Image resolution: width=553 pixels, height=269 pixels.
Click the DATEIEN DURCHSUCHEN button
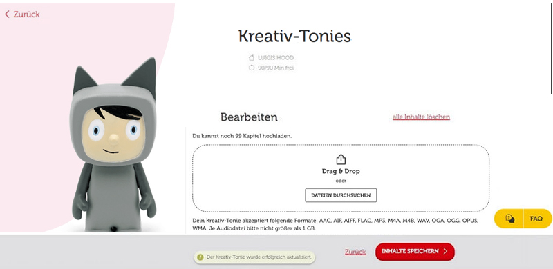341,195
